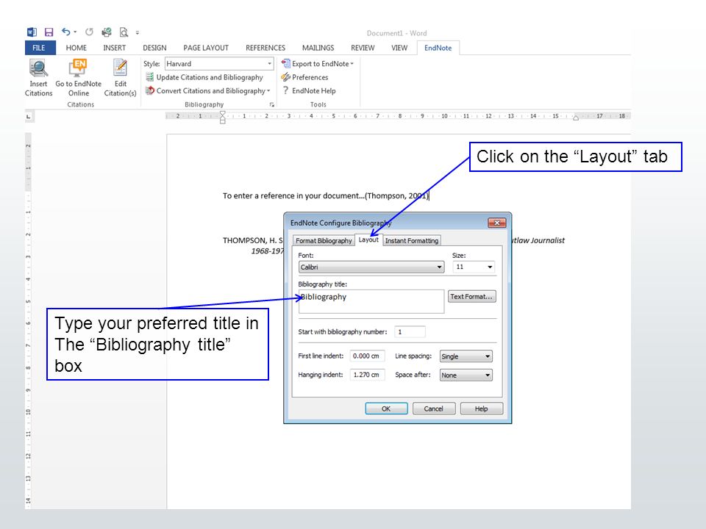Open the FILE tab

click(40, 48)
